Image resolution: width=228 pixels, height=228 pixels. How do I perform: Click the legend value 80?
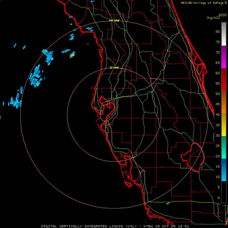pos(218,32)
